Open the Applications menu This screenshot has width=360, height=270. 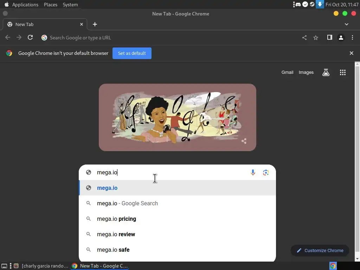click(25, 5)
